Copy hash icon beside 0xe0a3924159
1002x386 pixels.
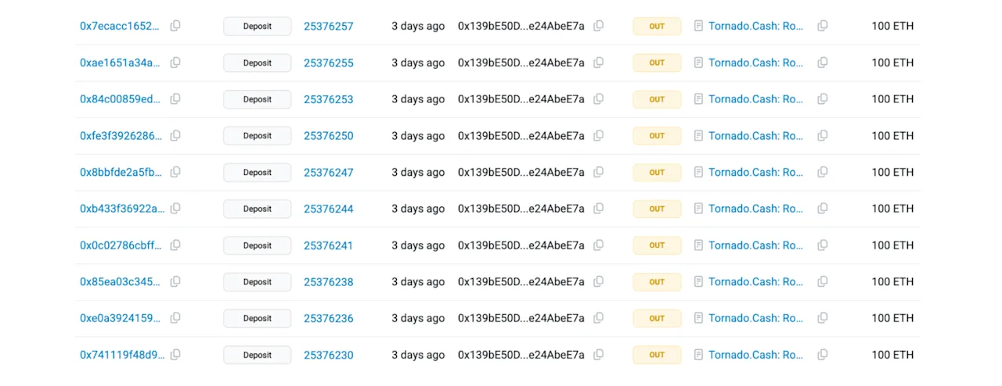tap(175, 318)
